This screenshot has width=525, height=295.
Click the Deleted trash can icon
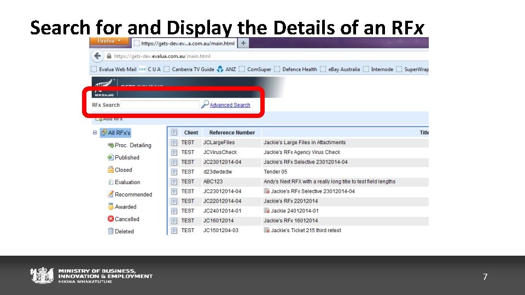click(x=110, y=231)
